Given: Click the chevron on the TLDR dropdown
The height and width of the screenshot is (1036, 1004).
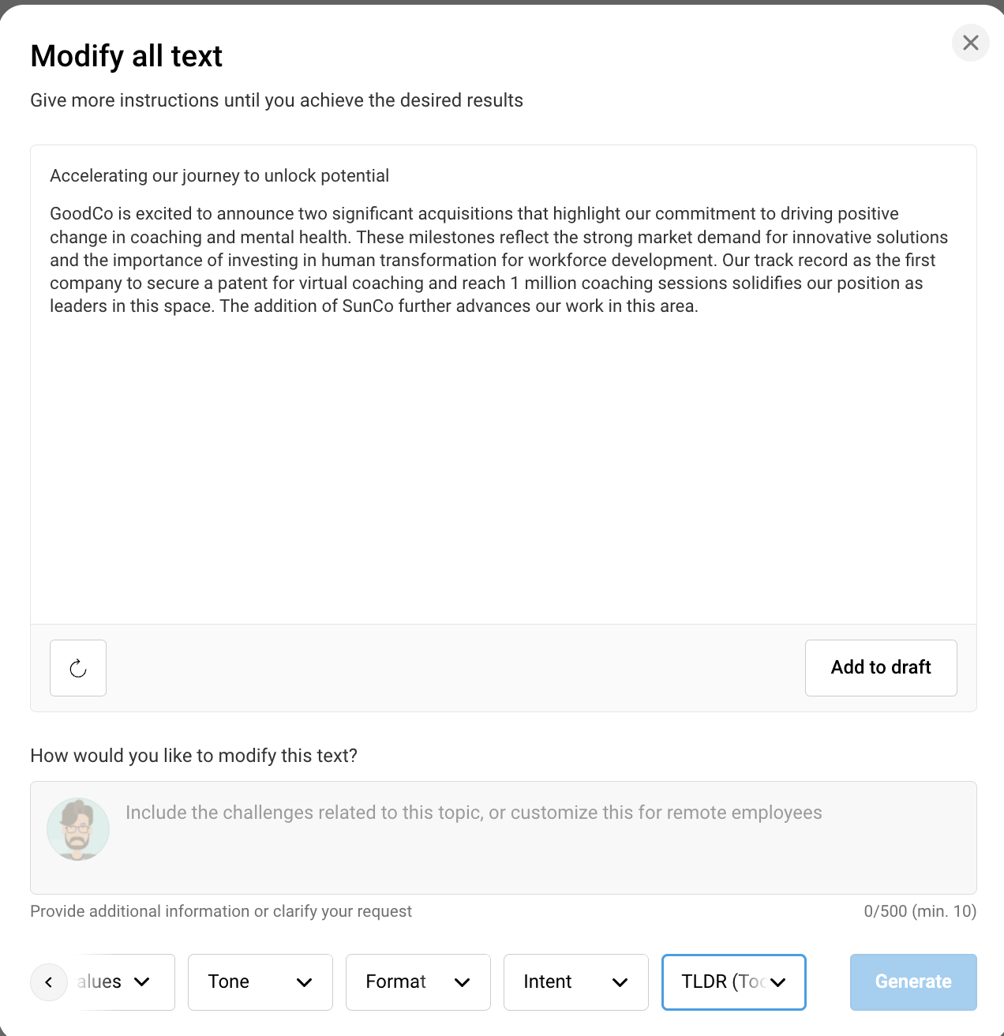Looking at the screenshot, I should point(779,982).
